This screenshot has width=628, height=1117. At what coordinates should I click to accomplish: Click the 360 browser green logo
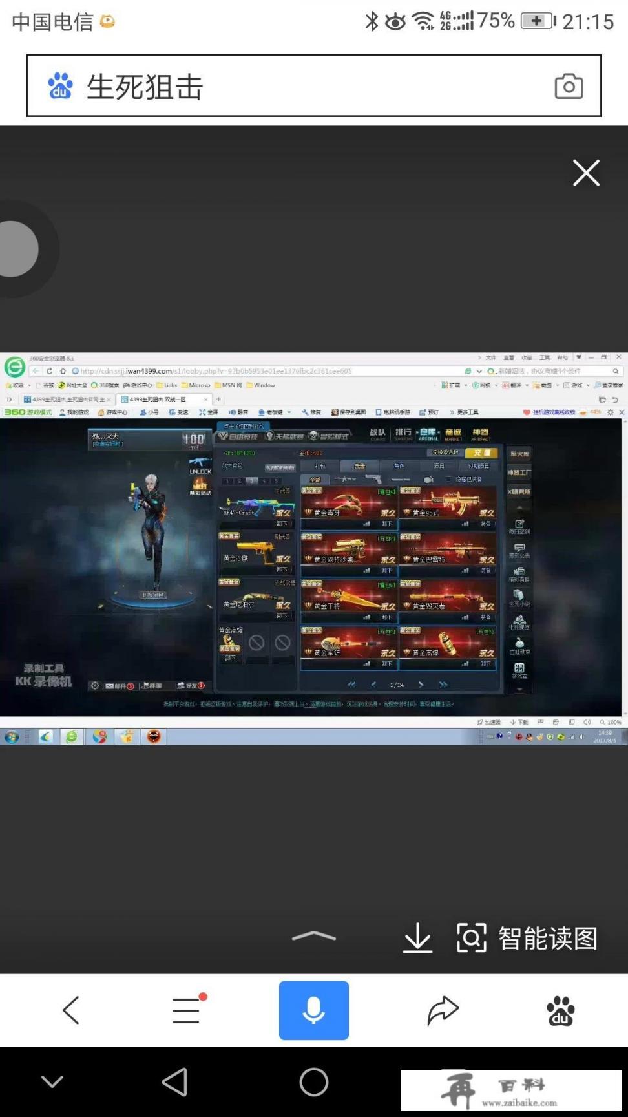click(x=14, y=368)
